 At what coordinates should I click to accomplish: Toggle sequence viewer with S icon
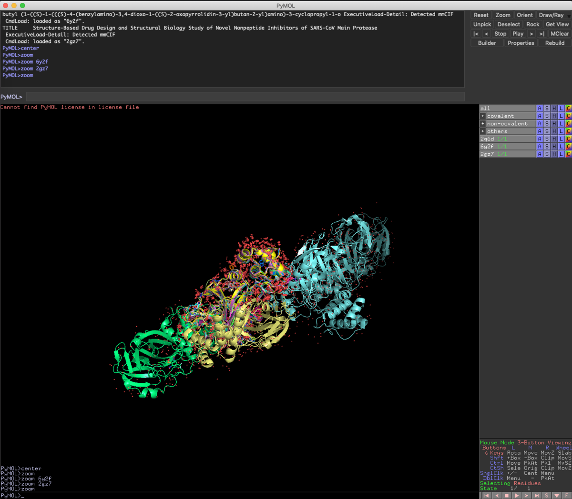[x=546, y=496]
